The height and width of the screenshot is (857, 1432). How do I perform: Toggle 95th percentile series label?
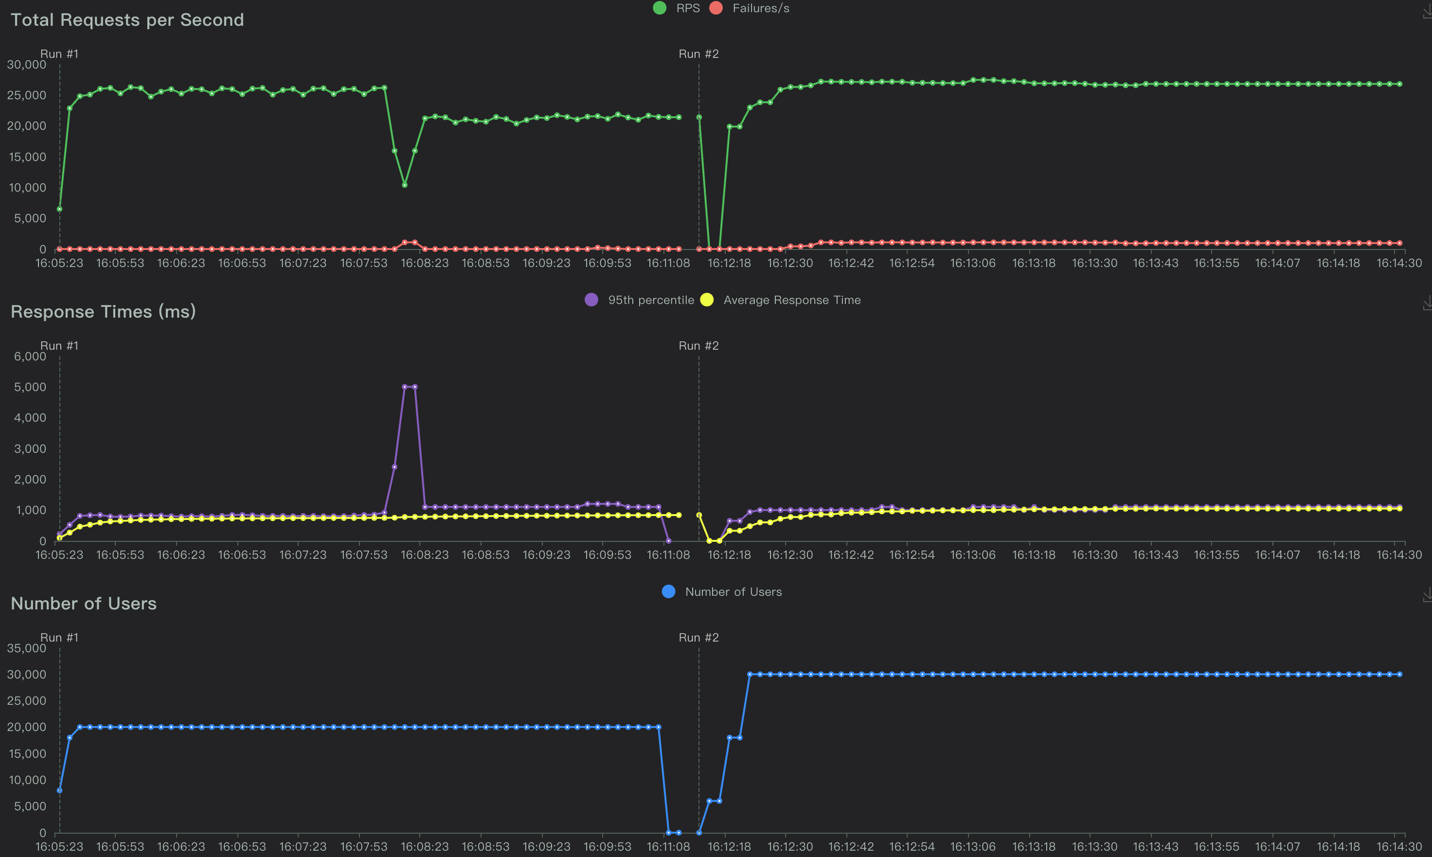[x=651, y=300]
